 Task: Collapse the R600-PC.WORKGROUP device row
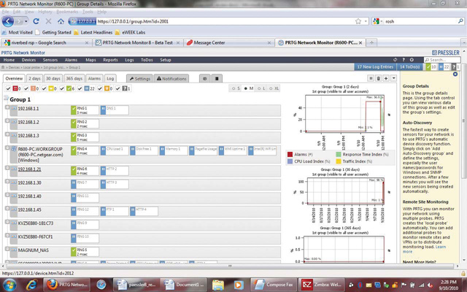pos(7,147)
